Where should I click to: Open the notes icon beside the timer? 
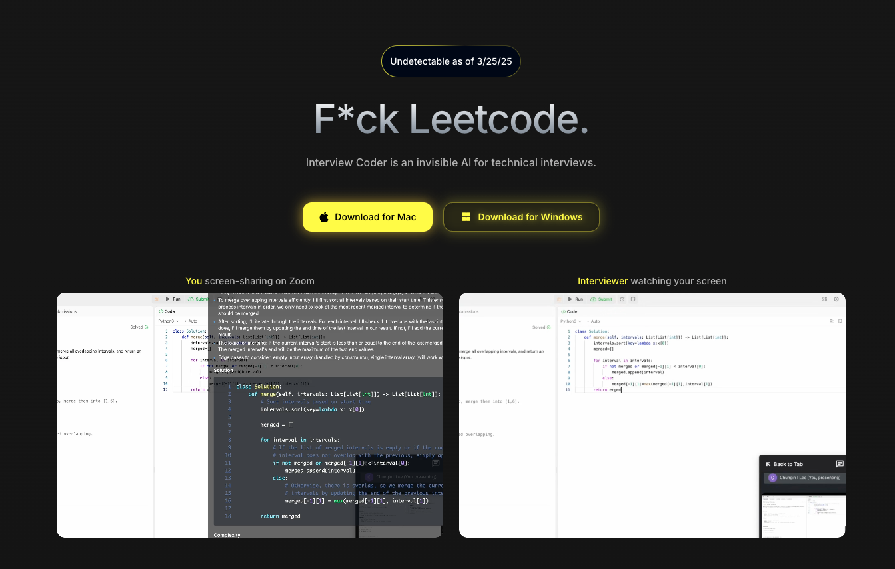(x=632, y=299)
